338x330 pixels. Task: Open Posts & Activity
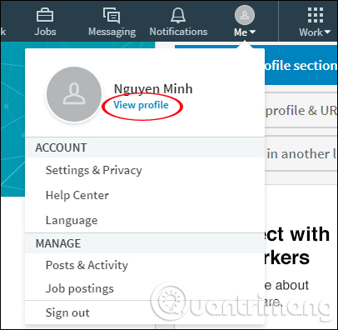87,265
